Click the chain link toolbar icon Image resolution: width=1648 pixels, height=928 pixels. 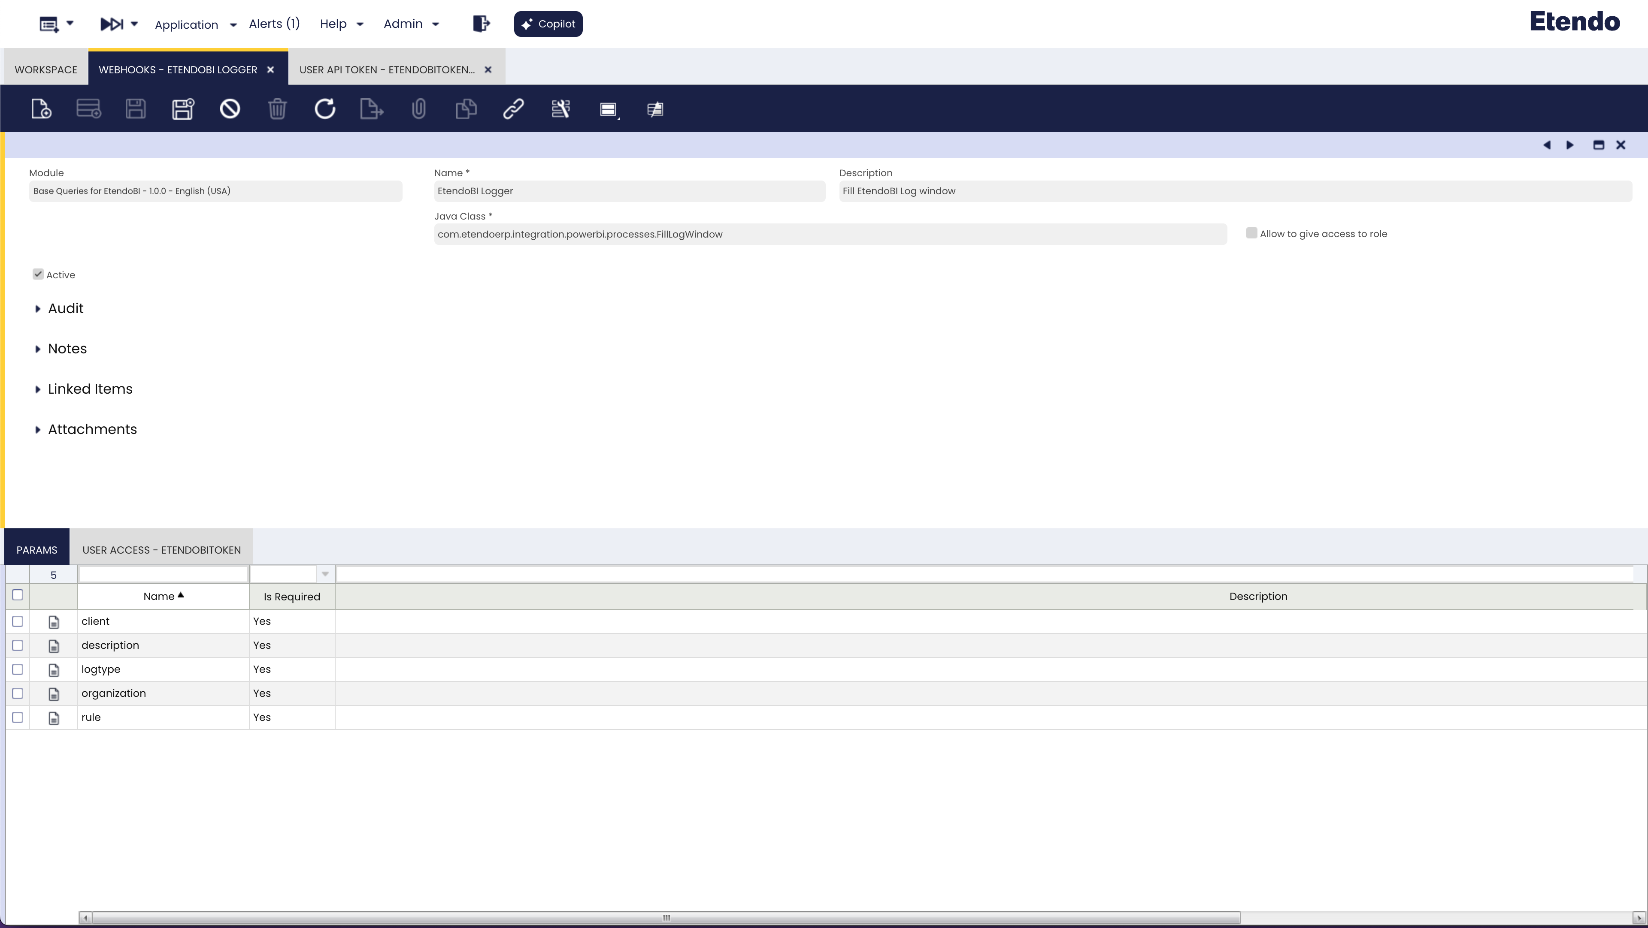(513, 108)
